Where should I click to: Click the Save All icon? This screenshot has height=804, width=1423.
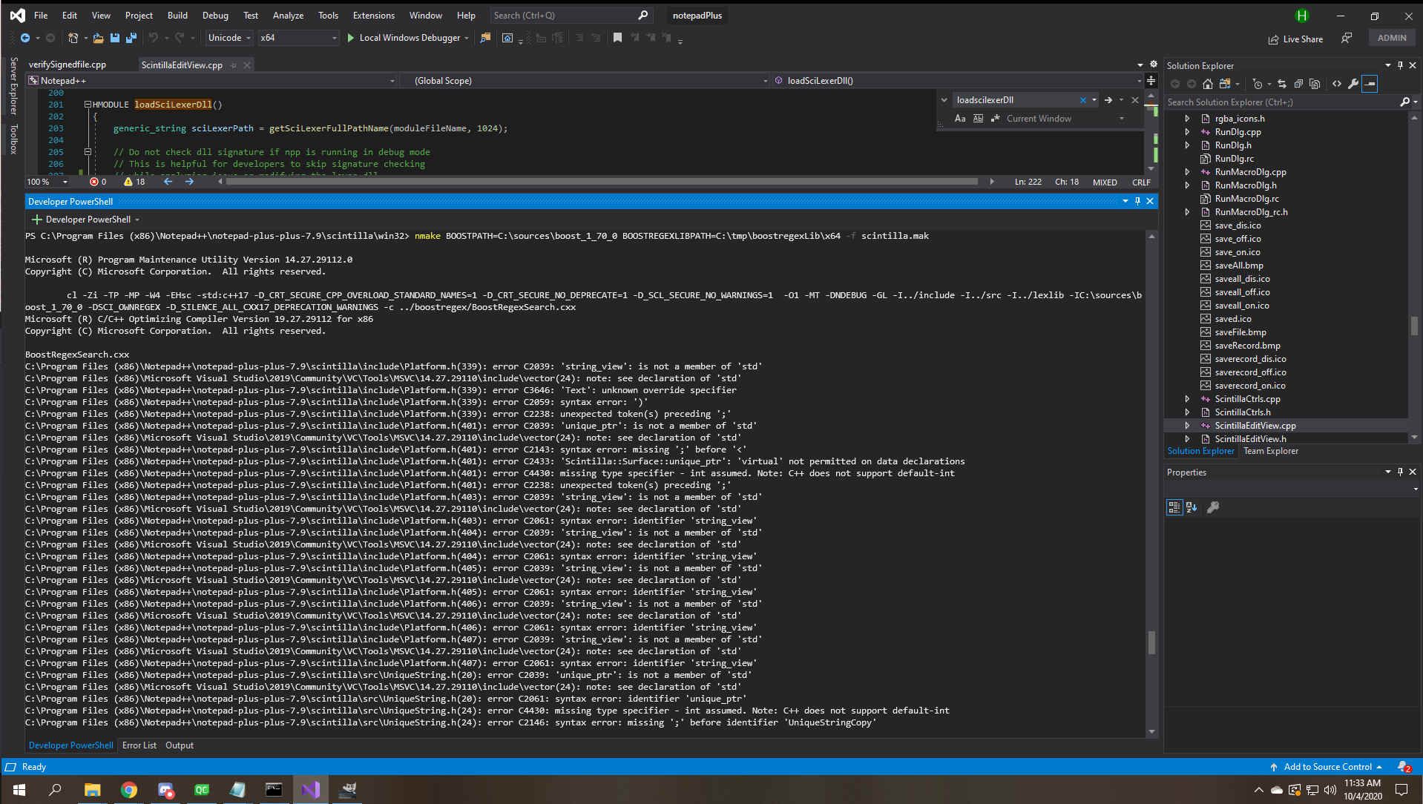tap(131, 38)
